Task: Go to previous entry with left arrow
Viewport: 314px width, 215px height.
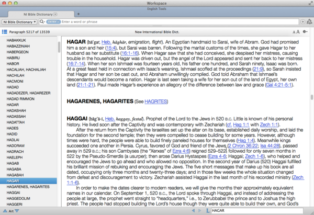Action: pyautogui.click(x=193, y=210)
